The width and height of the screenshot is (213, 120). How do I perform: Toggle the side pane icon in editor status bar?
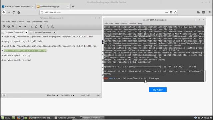[4, 96]
